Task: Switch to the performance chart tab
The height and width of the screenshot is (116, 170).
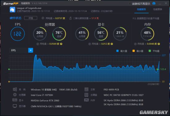Action: (x=158, y=10)
